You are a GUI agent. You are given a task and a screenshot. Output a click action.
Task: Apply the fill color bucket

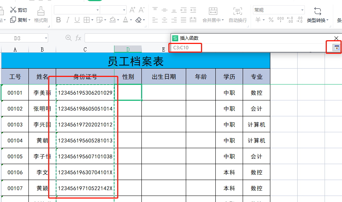pyautogui.click(x=113, y=20)
